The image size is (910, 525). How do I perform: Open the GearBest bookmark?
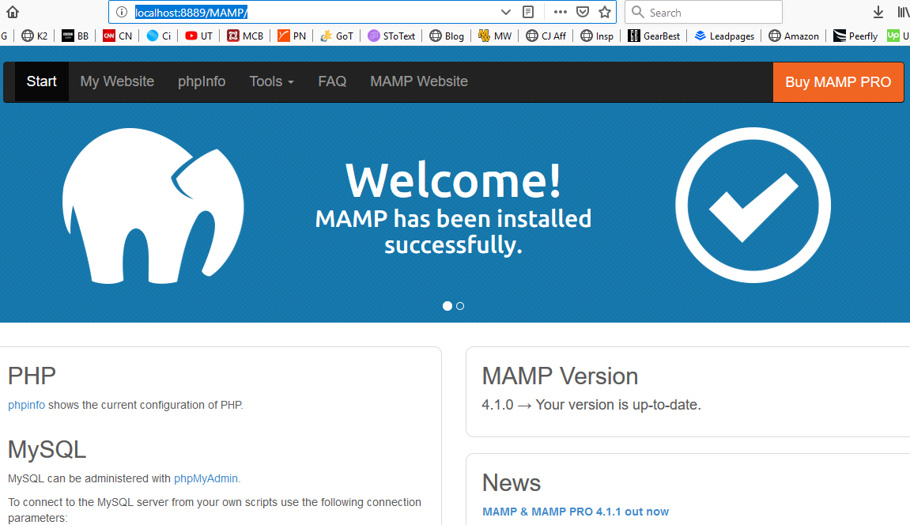[x=654, y=36]
